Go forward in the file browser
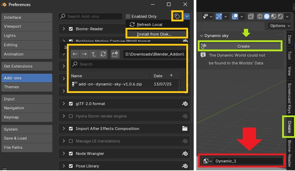The height and width of the screenshot is (171, 295). 84,54
